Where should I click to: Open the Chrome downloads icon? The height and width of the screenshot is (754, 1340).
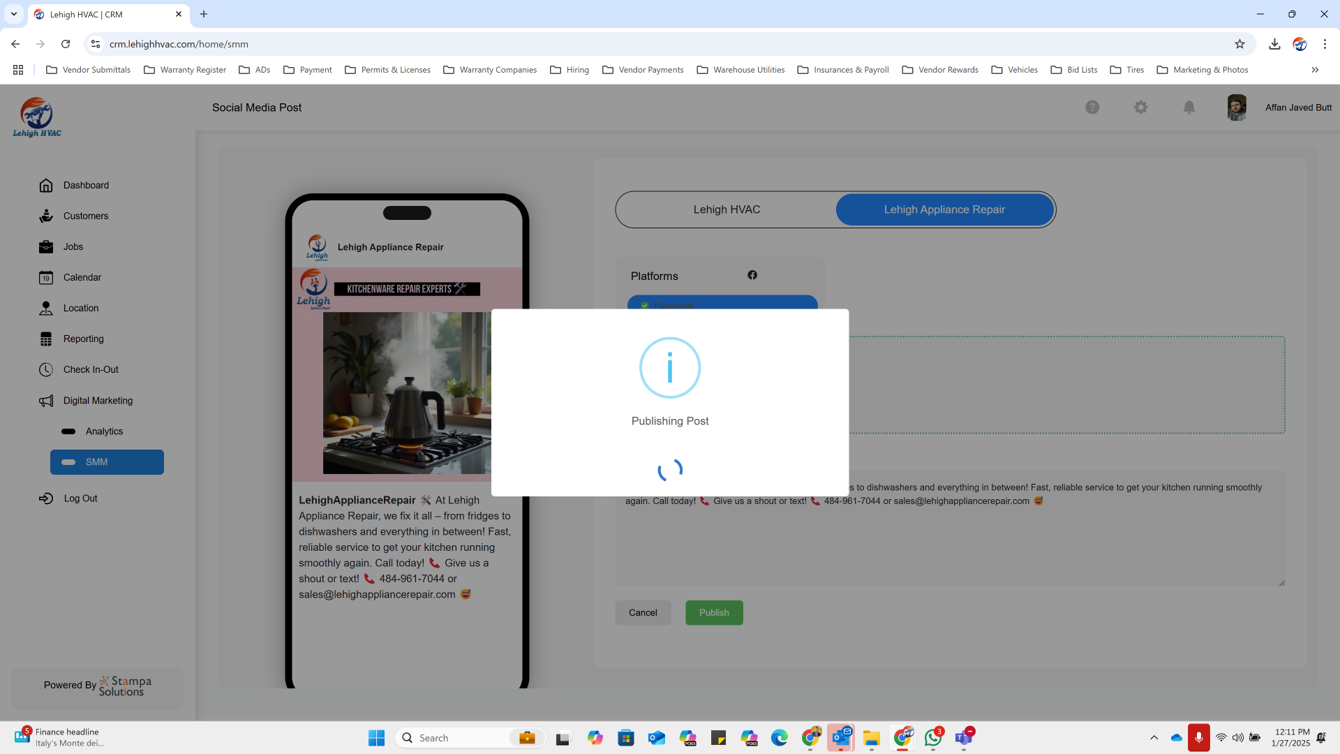tap(1274, 44)
